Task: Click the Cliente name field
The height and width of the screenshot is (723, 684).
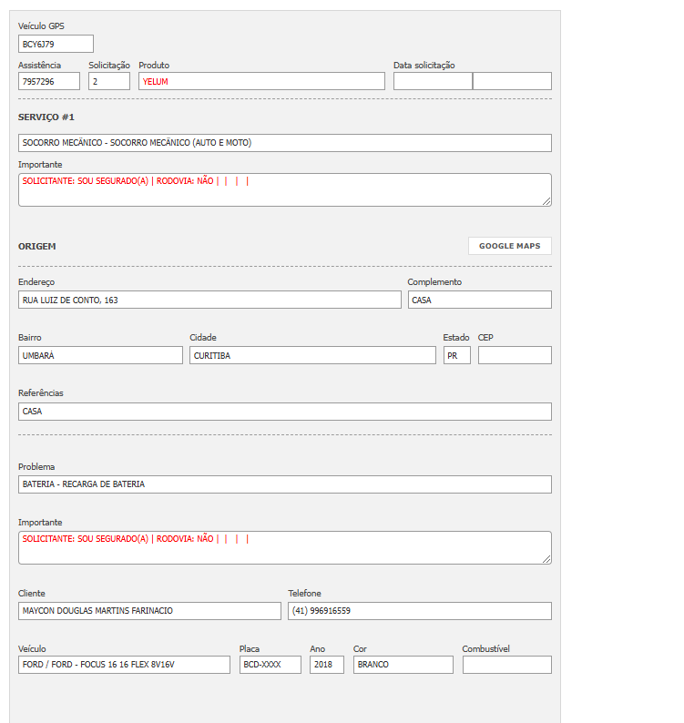Action: pyautogui.click(x=149, y=611)
